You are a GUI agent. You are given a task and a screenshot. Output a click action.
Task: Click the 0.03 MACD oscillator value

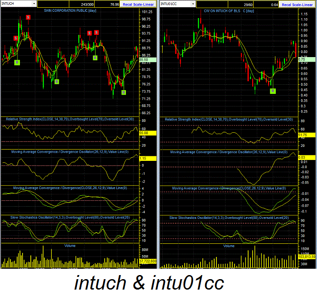pos(307,157)
